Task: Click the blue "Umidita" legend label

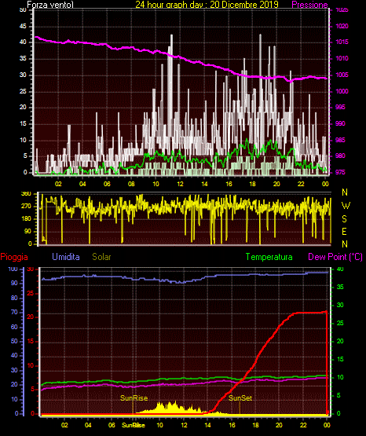Action: (x=66, y=257)
